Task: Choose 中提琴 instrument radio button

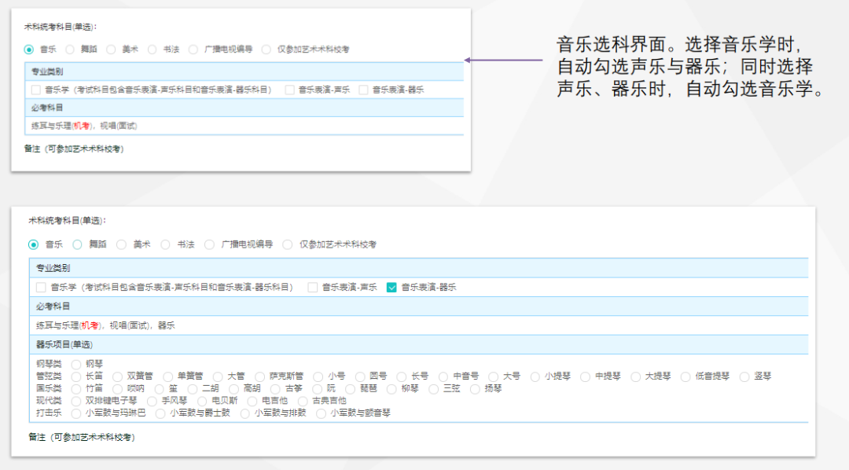Action: (x=586, y=376)
